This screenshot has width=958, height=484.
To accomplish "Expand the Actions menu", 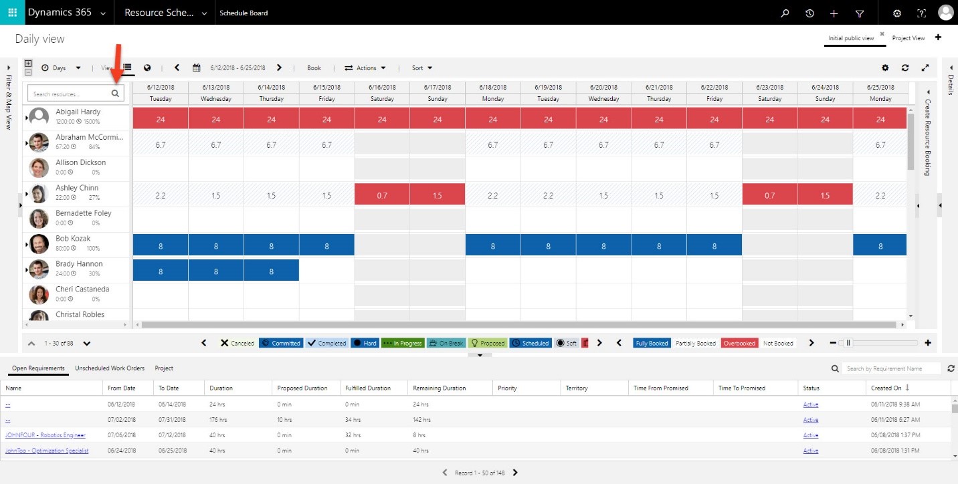I will click(365, 68).
